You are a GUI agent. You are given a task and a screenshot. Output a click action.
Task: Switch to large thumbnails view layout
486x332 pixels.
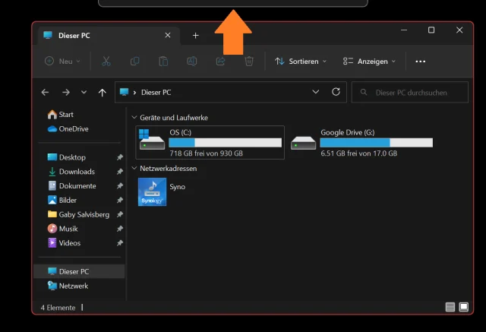464,308
